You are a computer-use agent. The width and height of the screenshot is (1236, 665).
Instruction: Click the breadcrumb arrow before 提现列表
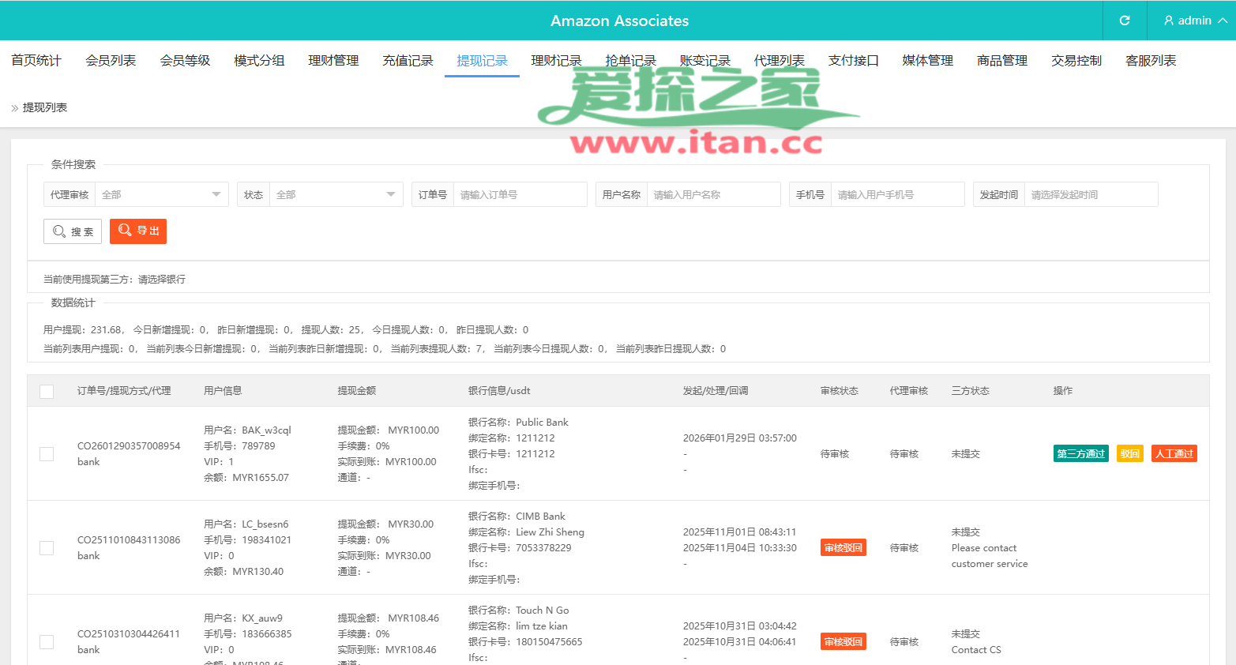click(x=14, y=108)
